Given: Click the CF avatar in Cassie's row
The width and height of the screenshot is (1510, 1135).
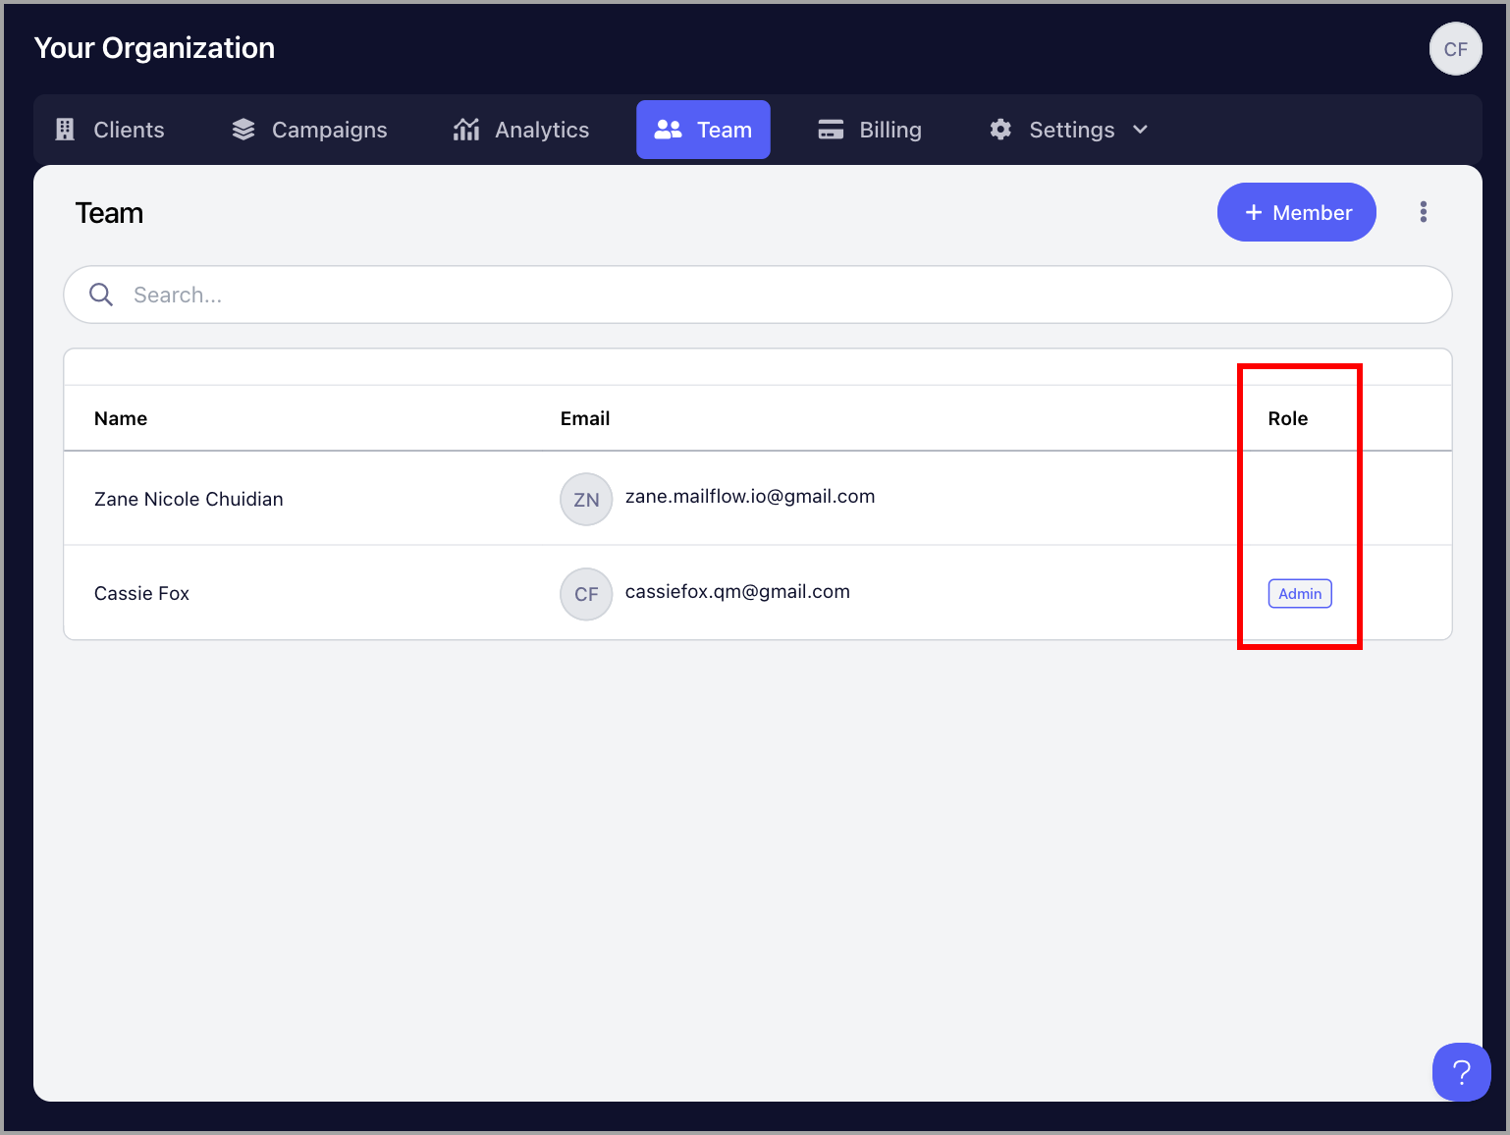Looking at the screenshot, I should tap(586, 594).
